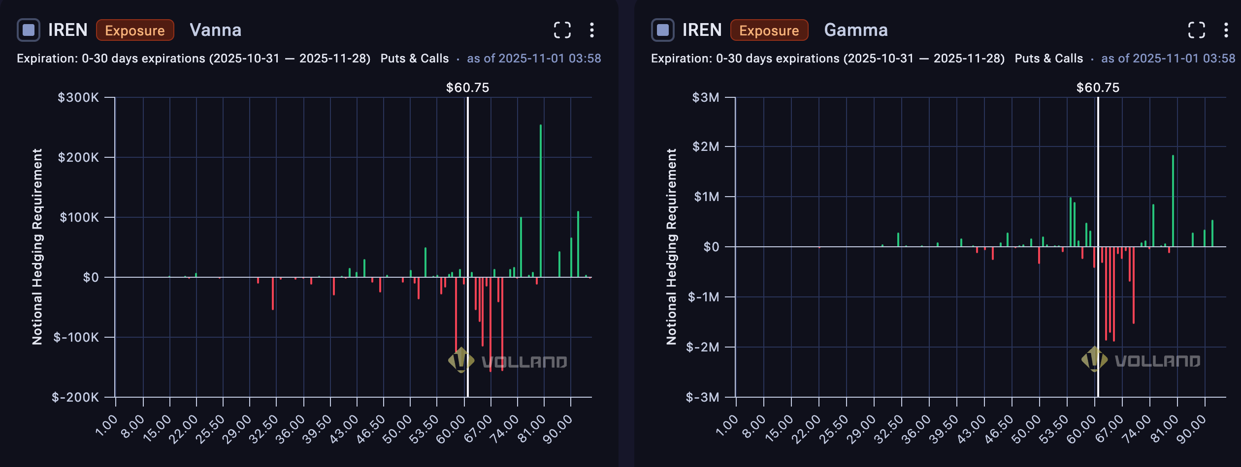Open the three-dot menu for Gamma chart

1226,30
